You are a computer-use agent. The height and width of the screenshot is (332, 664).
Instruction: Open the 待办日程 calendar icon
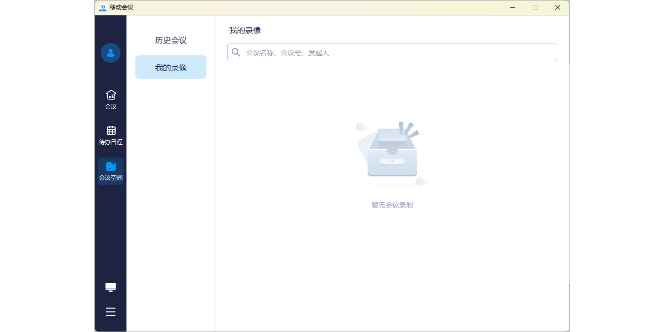111,130
